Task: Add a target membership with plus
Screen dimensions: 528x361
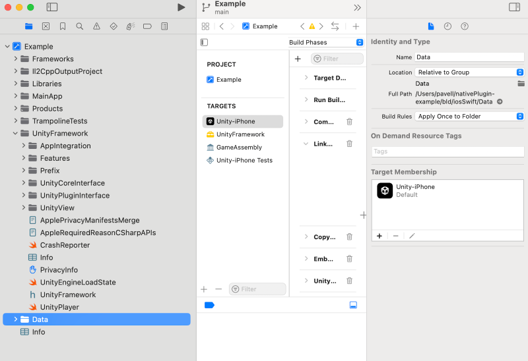Action: click(x=379, y=236)
